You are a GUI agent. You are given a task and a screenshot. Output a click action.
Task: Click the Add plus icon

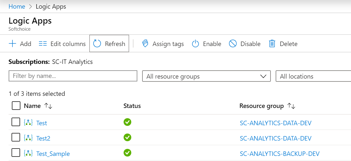12,44
